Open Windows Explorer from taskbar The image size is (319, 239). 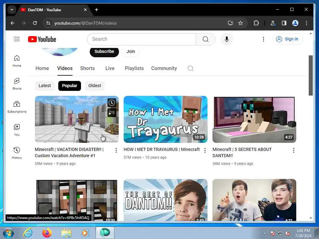click(x=66, y=233)
